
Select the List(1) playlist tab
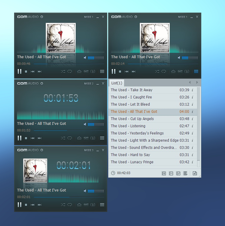click(117, 83)
